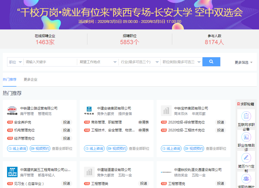Screen dimensions: 259x188
Task: Open 期望工作地点 location dropdown
Action: coord(98,62)
